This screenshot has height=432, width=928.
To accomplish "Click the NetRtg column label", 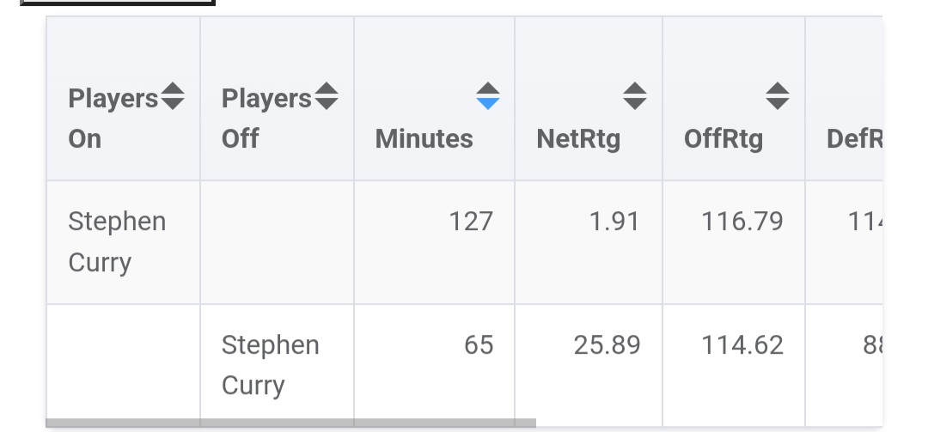I will click(578, 138).
